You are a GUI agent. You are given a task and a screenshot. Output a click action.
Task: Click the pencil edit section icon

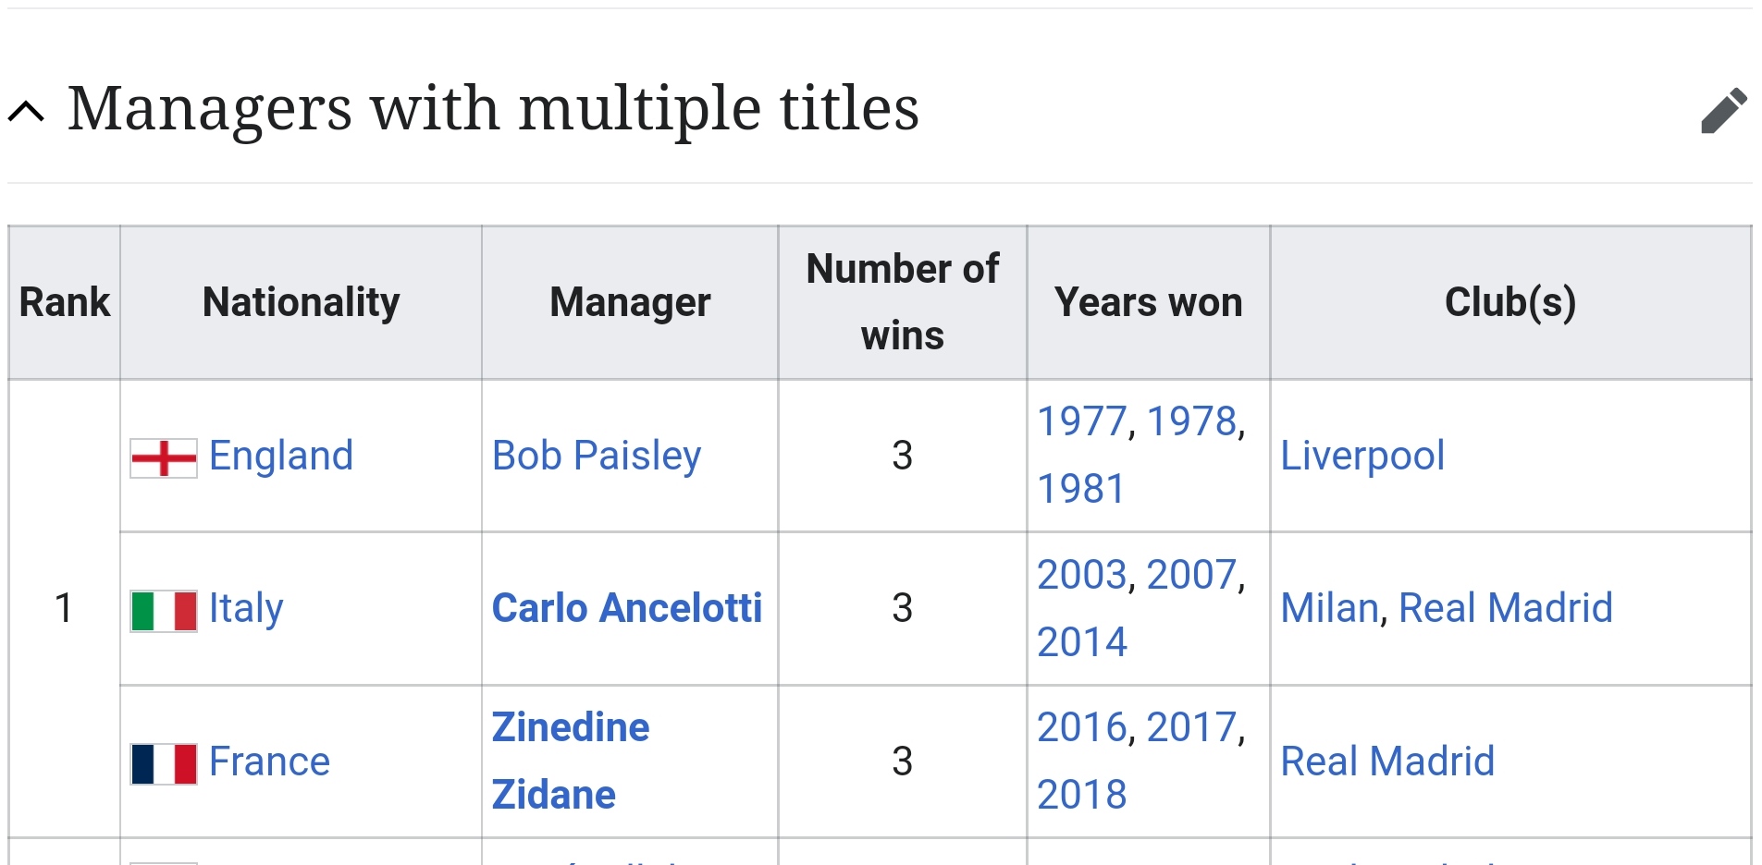click(1724, 111)
